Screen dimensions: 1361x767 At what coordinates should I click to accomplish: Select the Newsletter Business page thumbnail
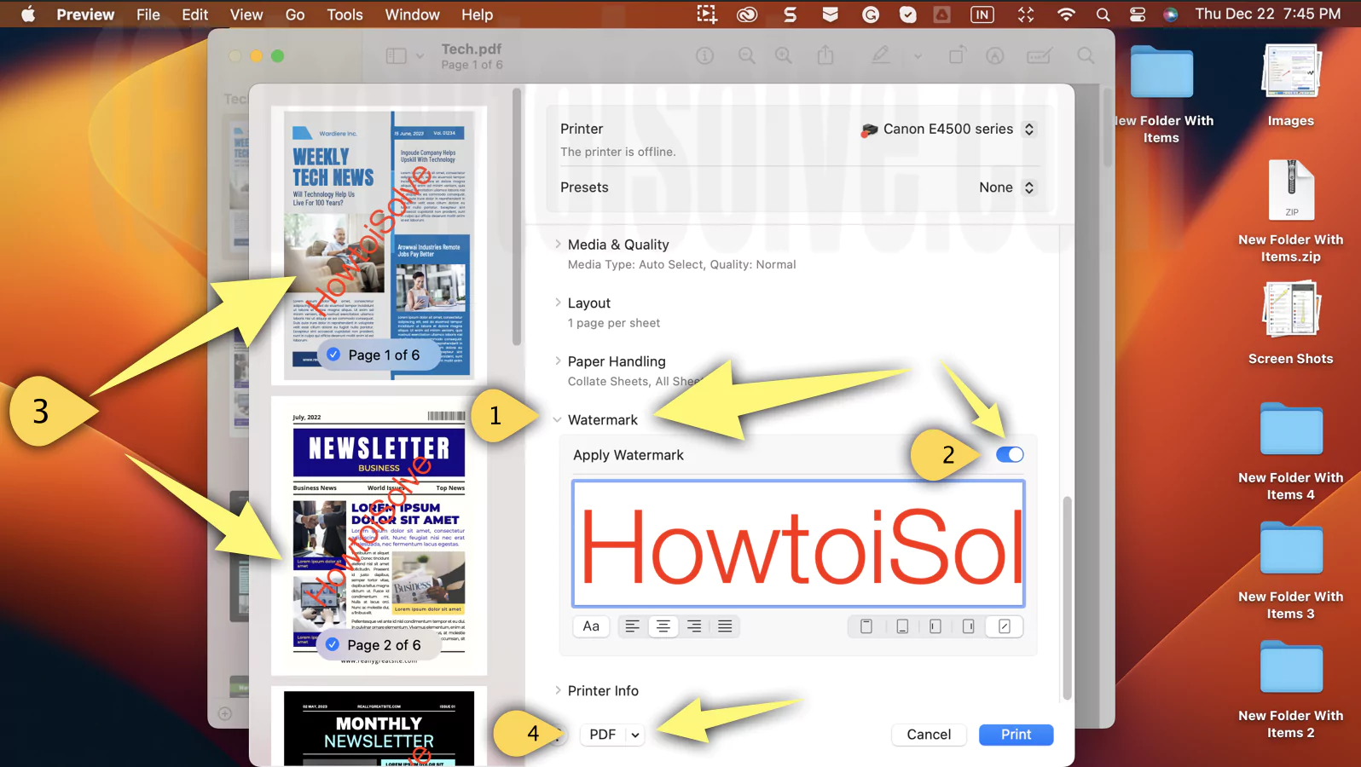coord(379,535)
